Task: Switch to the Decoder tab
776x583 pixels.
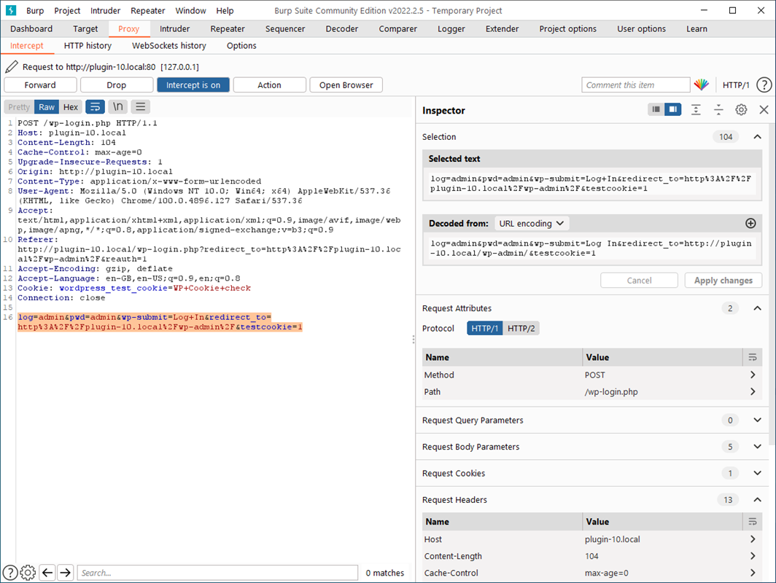Action: [341, 28]
